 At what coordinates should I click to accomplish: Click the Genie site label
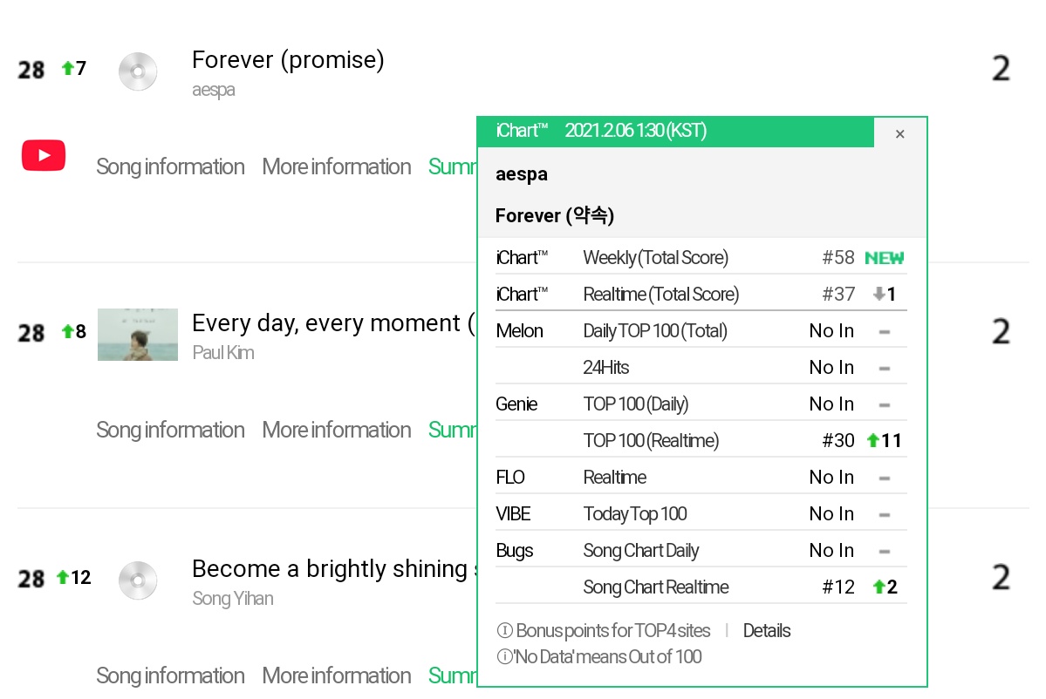pos(516,404)
